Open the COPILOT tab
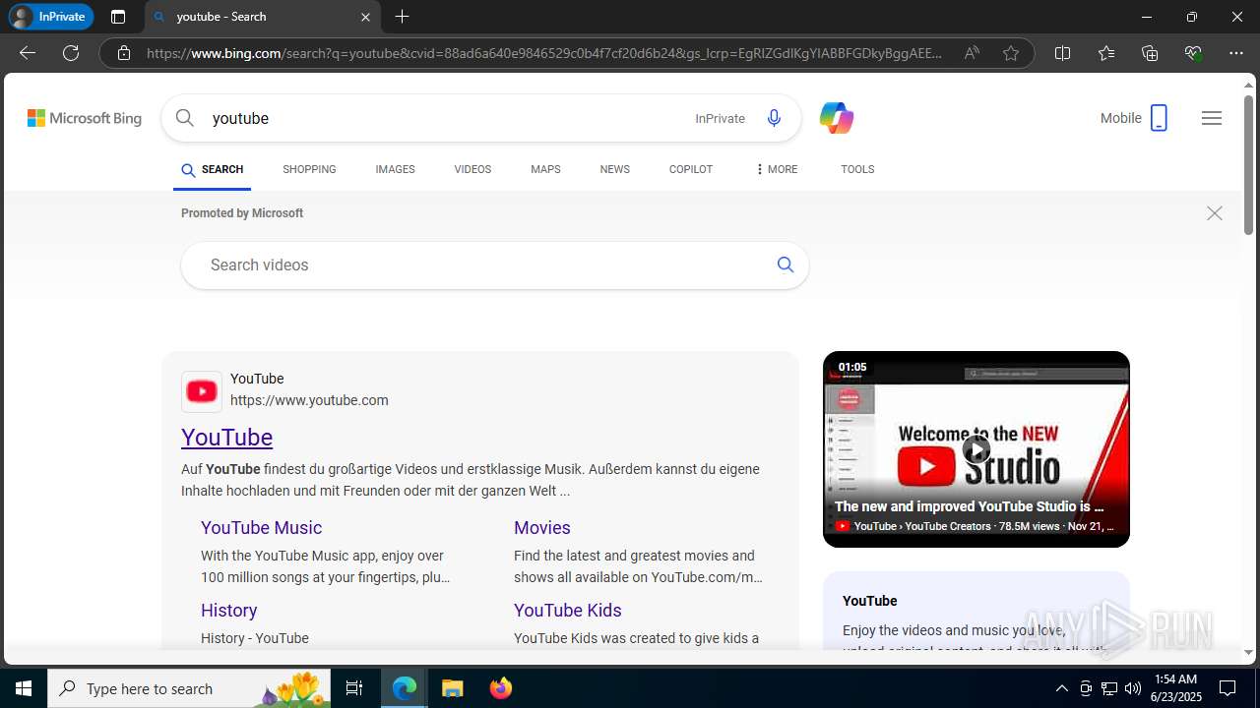Screen dimensions: 1260x708 pos(690,169)
